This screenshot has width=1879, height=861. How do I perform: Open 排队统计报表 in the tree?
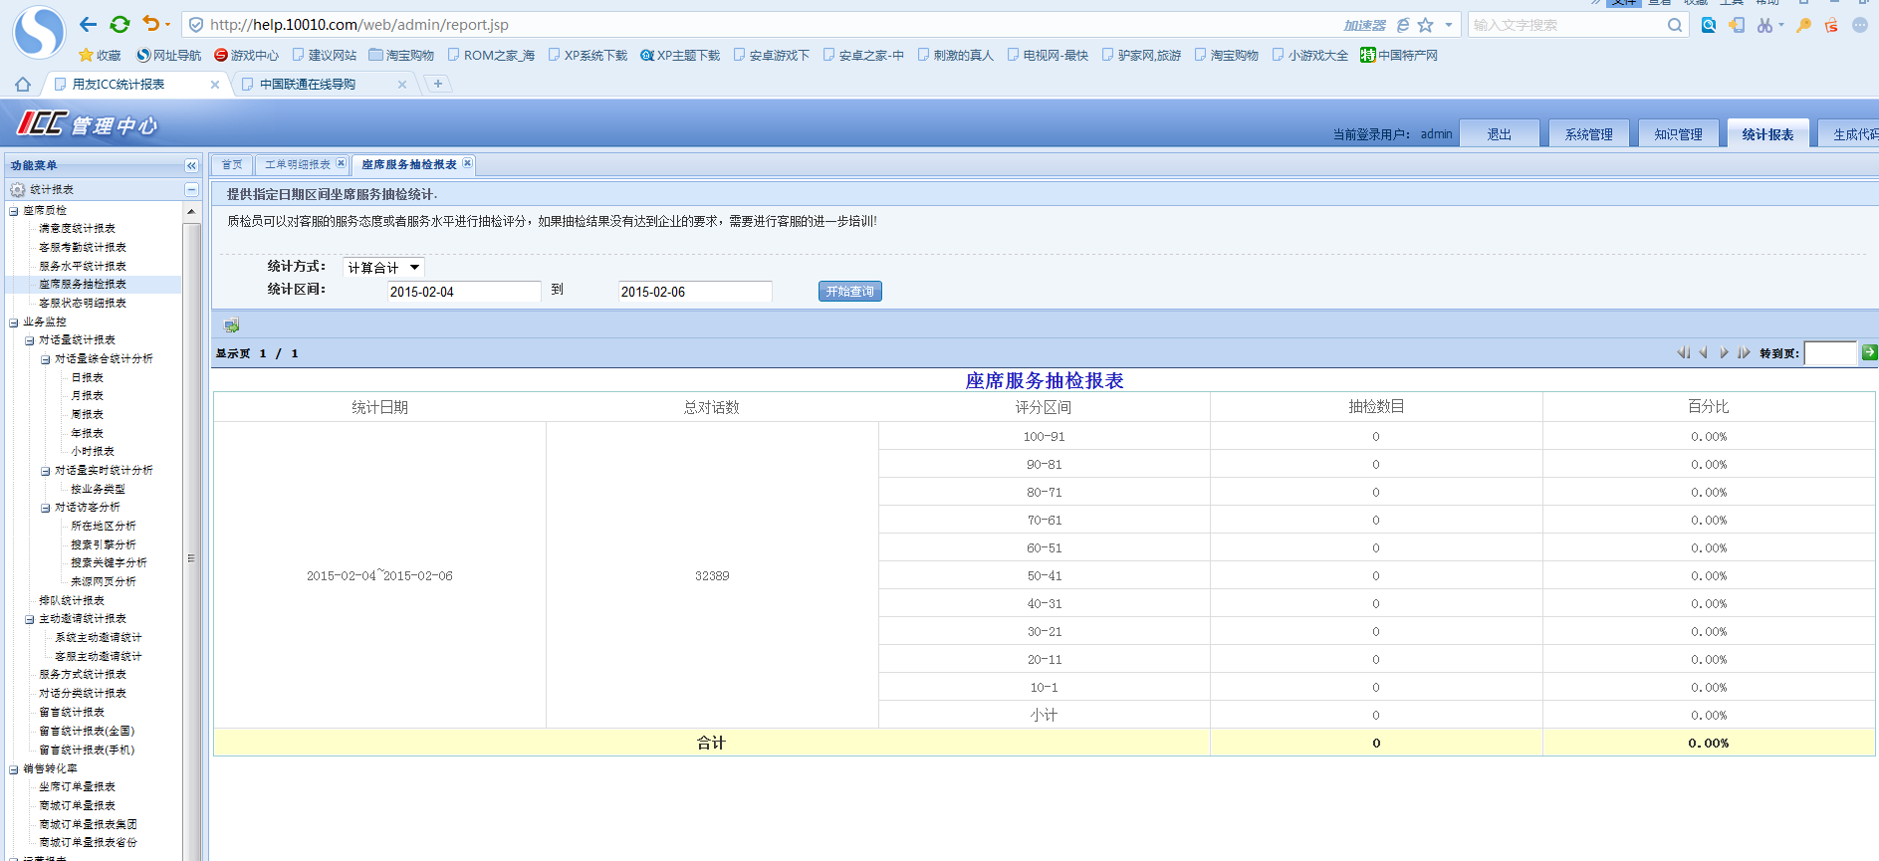click(72, 601)
